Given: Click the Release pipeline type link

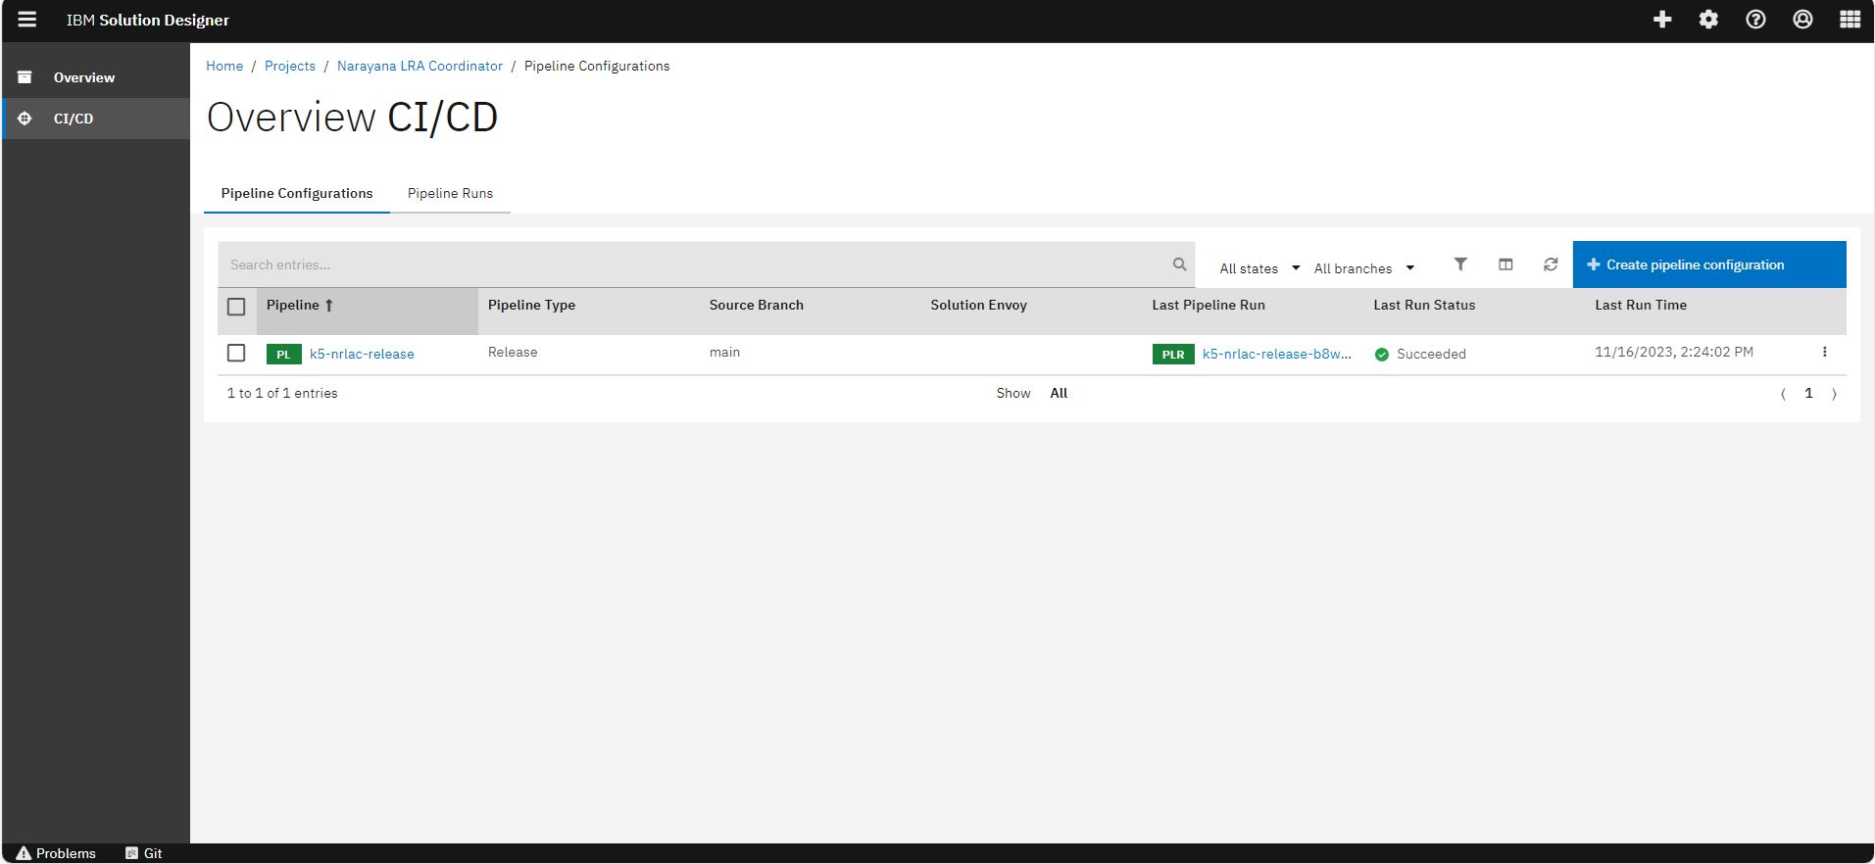Looking at the screenshot, I should [x=513, y=353].
